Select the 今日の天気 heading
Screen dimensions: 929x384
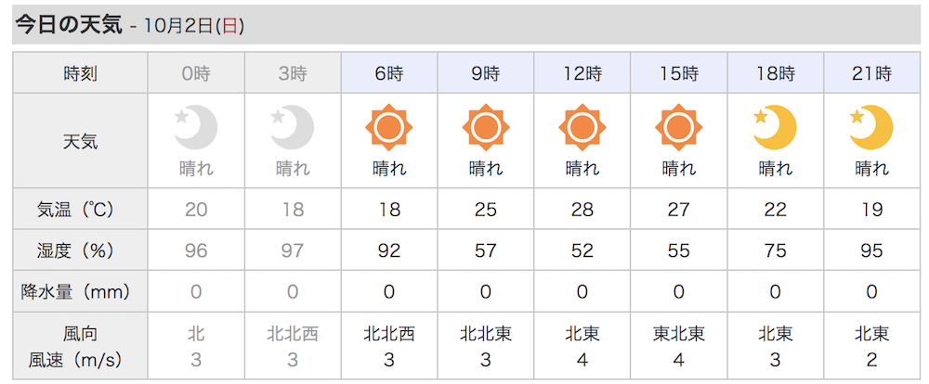(69, 25)
